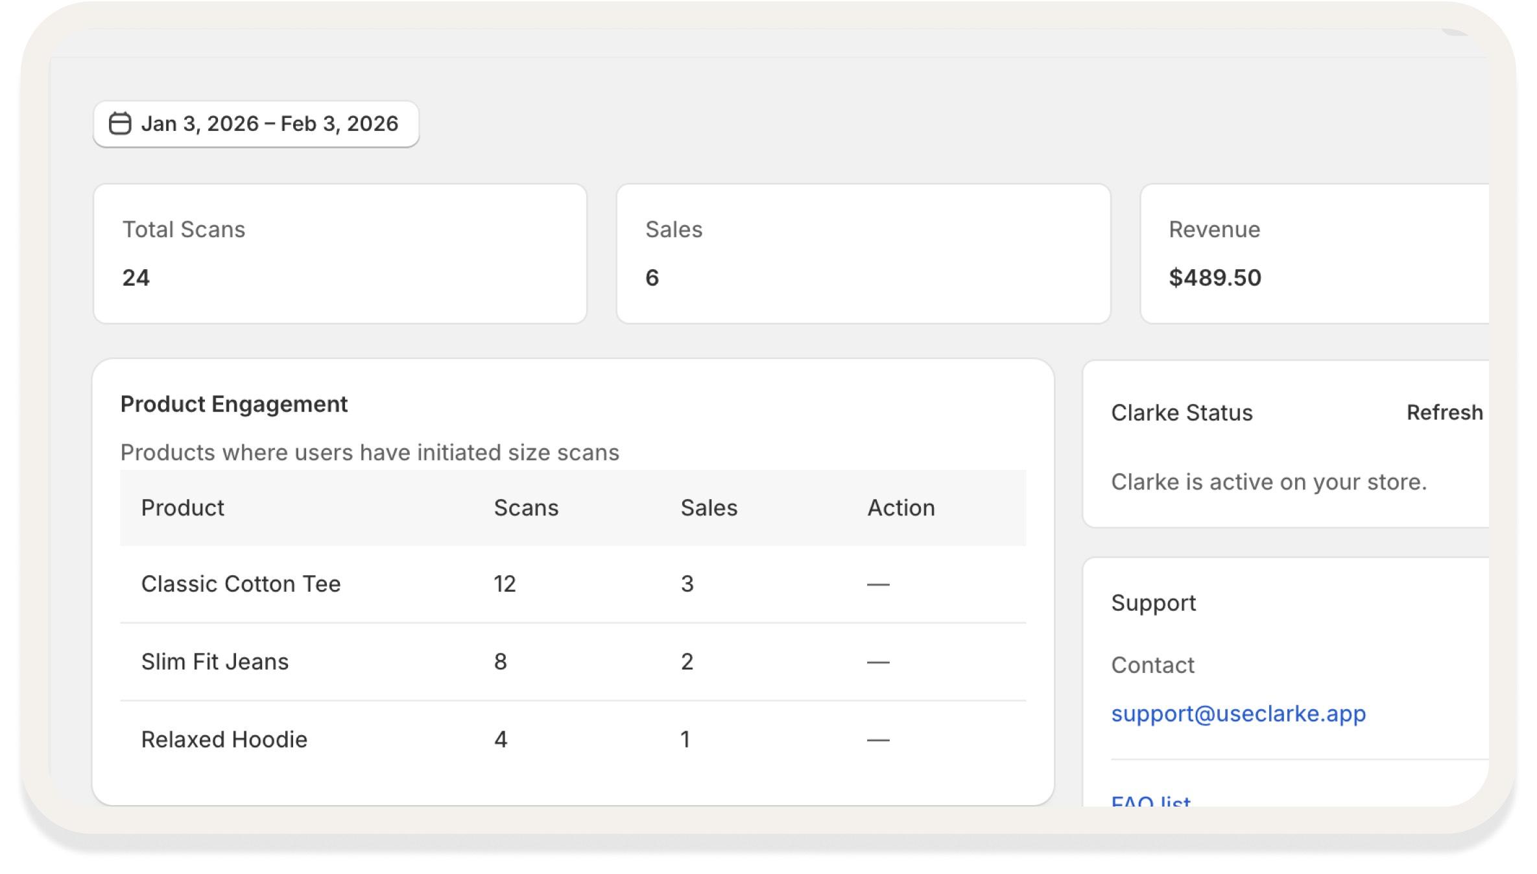1537x874 pixels.
Task: Select the Slim Fit Jeans row
Action: coord(215,661)
